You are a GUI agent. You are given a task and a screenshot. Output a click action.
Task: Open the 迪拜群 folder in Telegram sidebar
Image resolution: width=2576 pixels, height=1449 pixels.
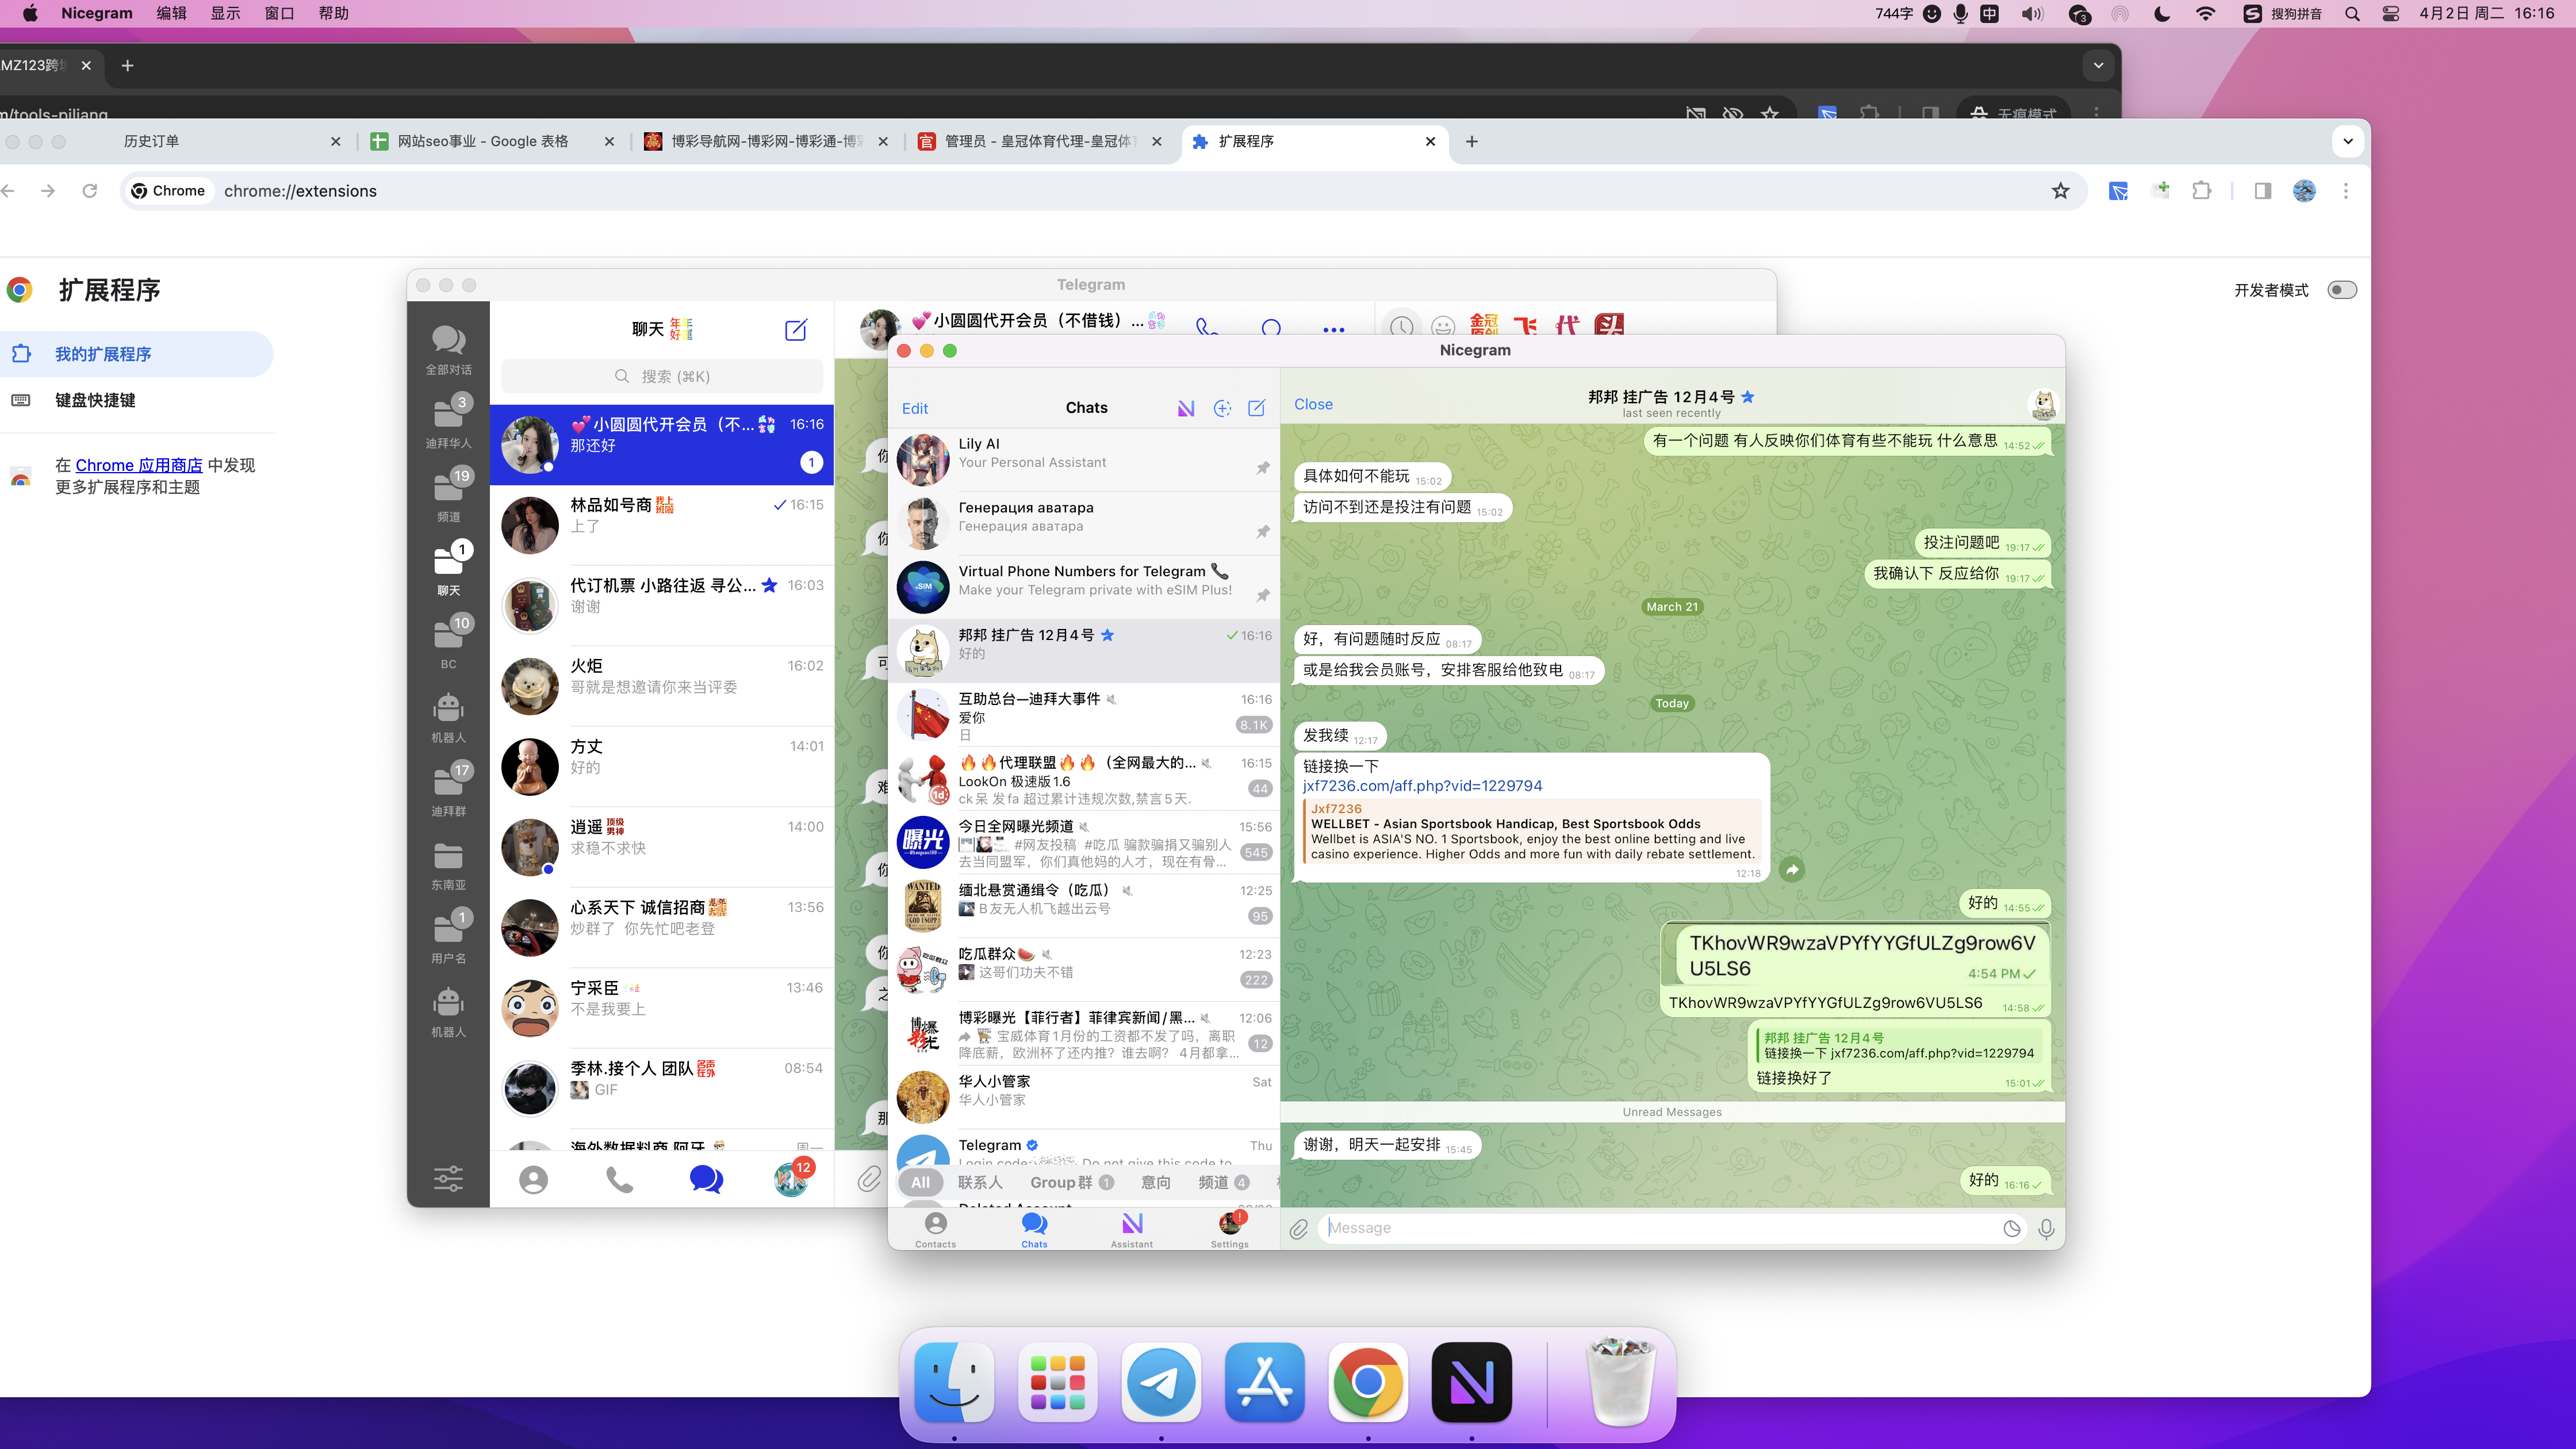point(448,790)
